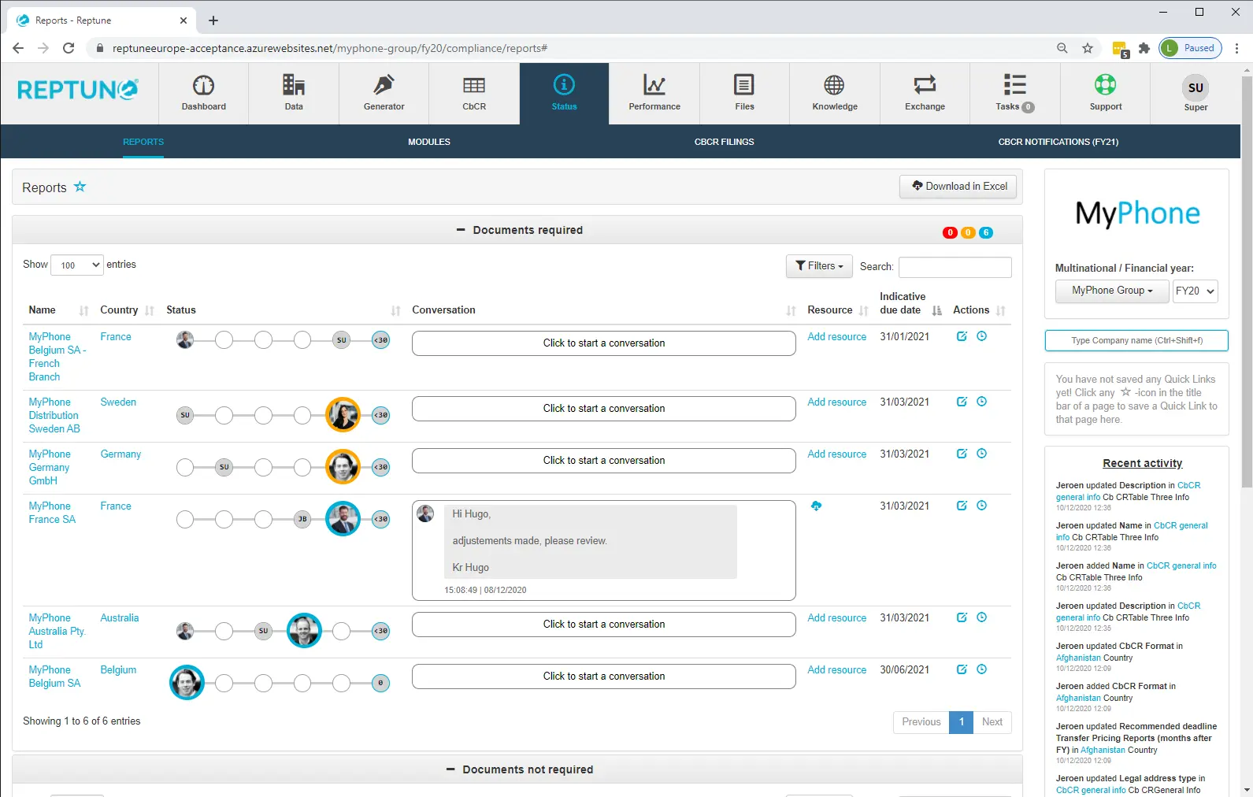Click edit icon for MyPhone Belgium SA - French Branch
This screenshot has height=797, width=1253.
pyautogui.click(x=962, y=336)
